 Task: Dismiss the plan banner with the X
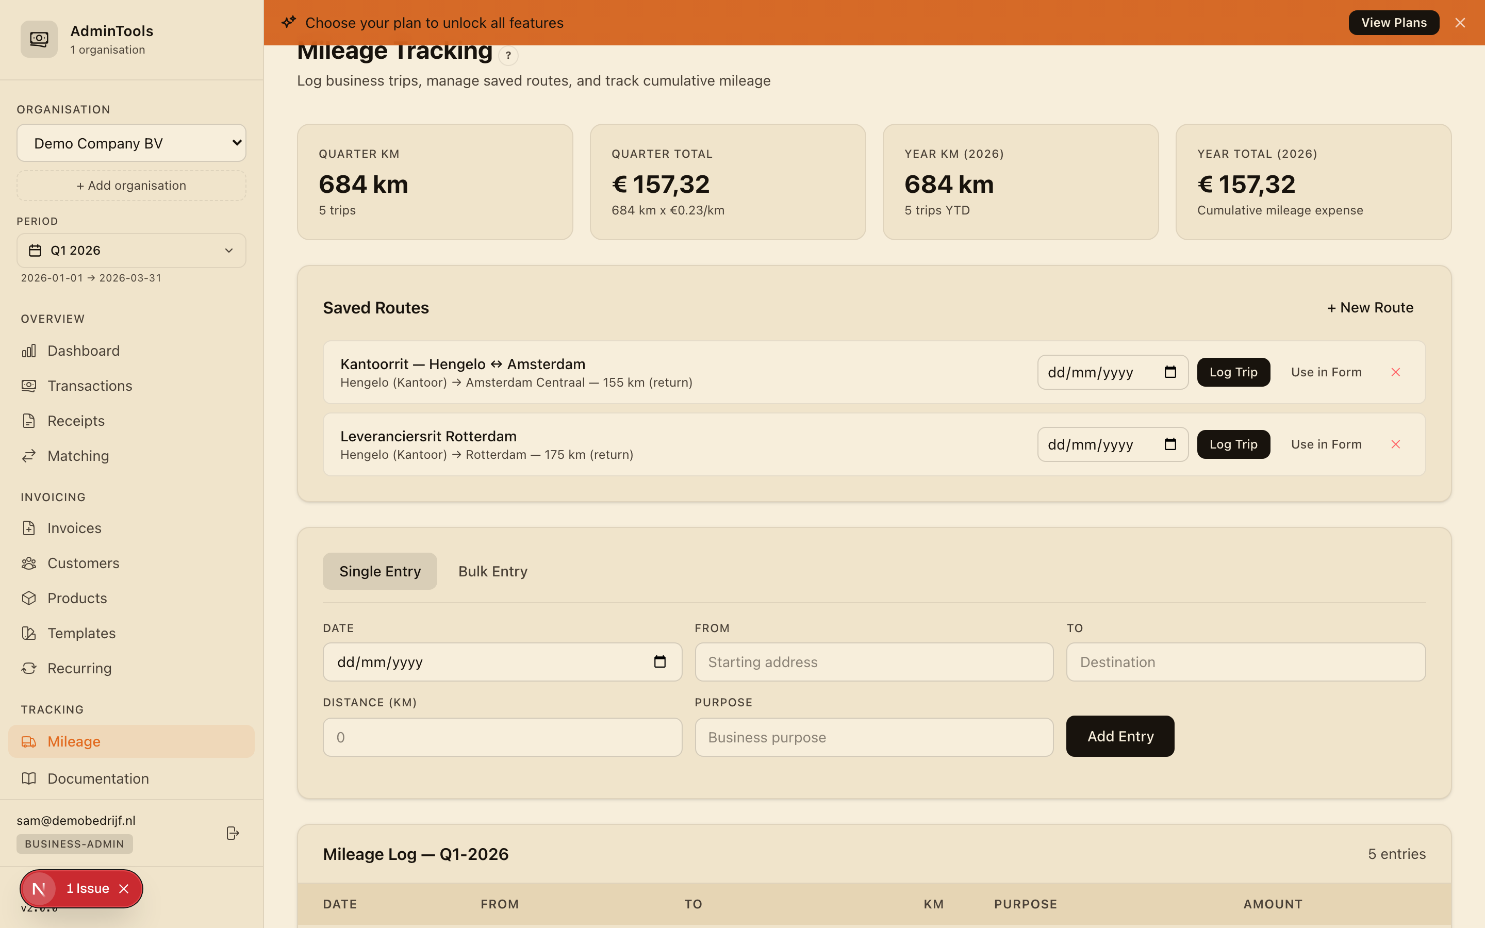pos(1460,23)
